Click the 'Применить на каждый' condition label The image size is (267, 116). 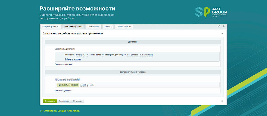tap(68, 85)
